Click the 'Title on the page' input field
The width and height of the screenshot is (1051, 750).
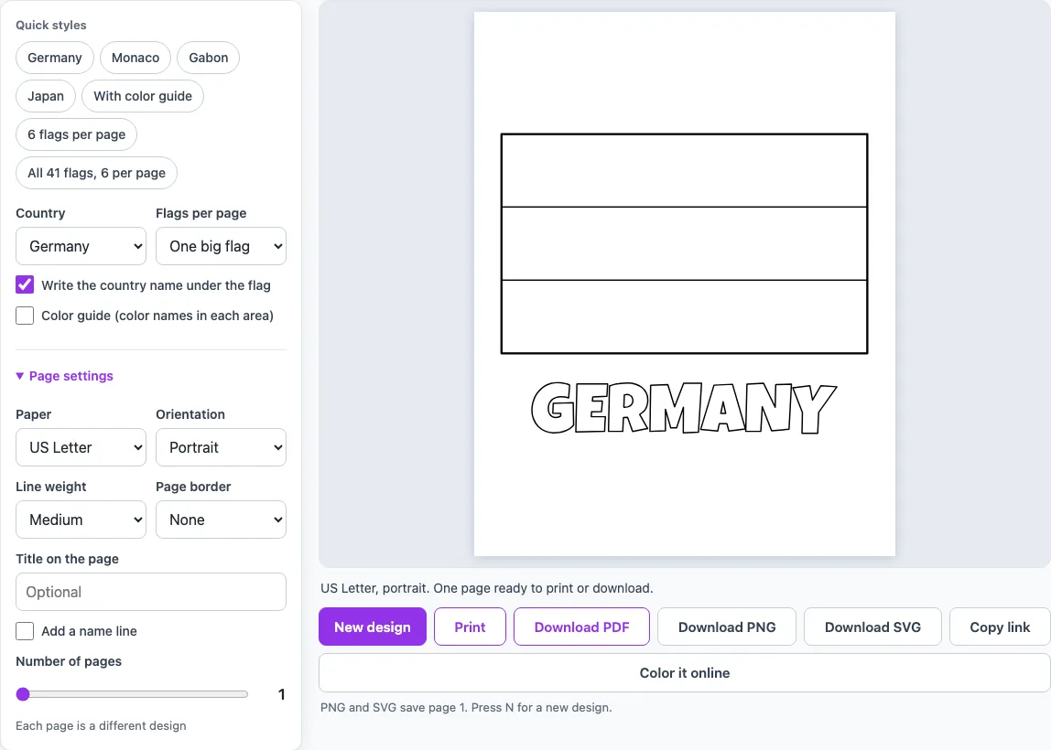[151, 592]
